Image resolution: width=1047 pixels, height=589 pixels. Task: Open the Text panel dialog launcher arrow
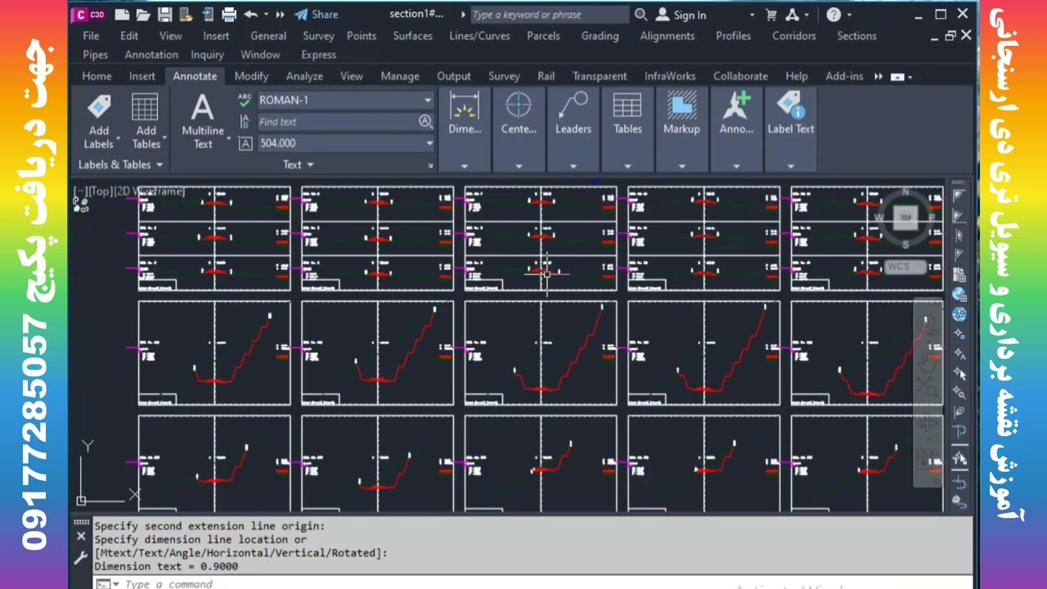coord(430,165)
